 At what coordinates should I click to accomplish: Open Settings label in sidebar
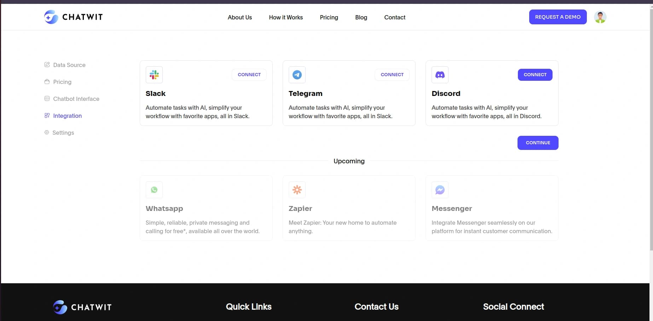63,133
